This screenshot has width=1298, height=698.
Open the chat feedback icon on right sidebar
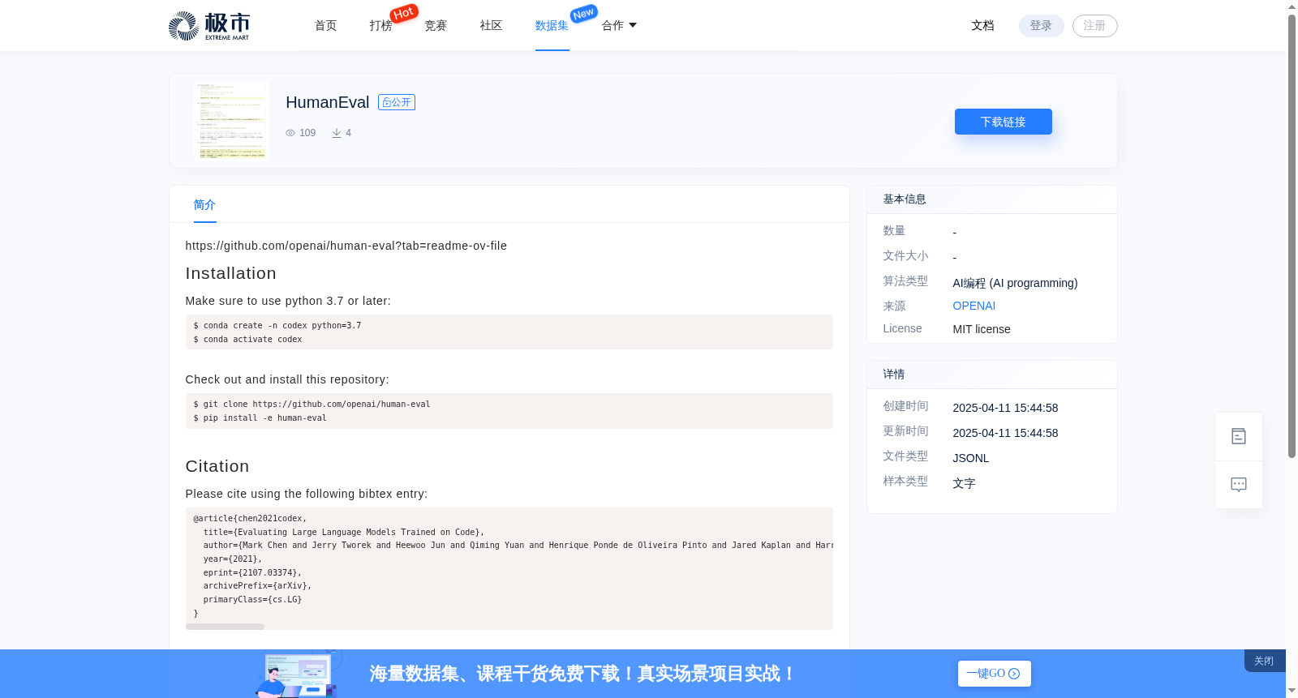point(1239,485)
